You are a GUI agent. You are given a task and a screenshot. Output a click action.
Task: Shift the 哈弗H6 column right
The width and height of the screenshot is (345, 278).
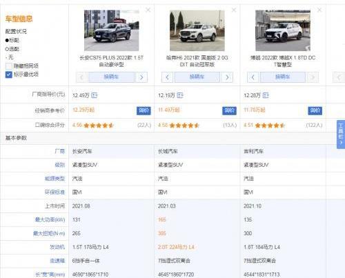(227, 77)
